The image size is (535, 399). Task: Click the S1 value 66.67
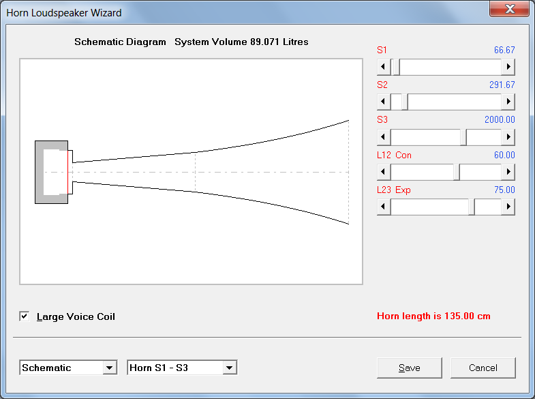click(x=504, y=50)
